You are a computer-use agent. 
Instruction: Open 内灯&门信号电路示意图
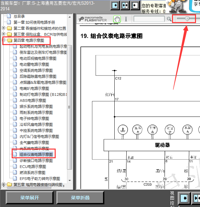coord(39,137)
